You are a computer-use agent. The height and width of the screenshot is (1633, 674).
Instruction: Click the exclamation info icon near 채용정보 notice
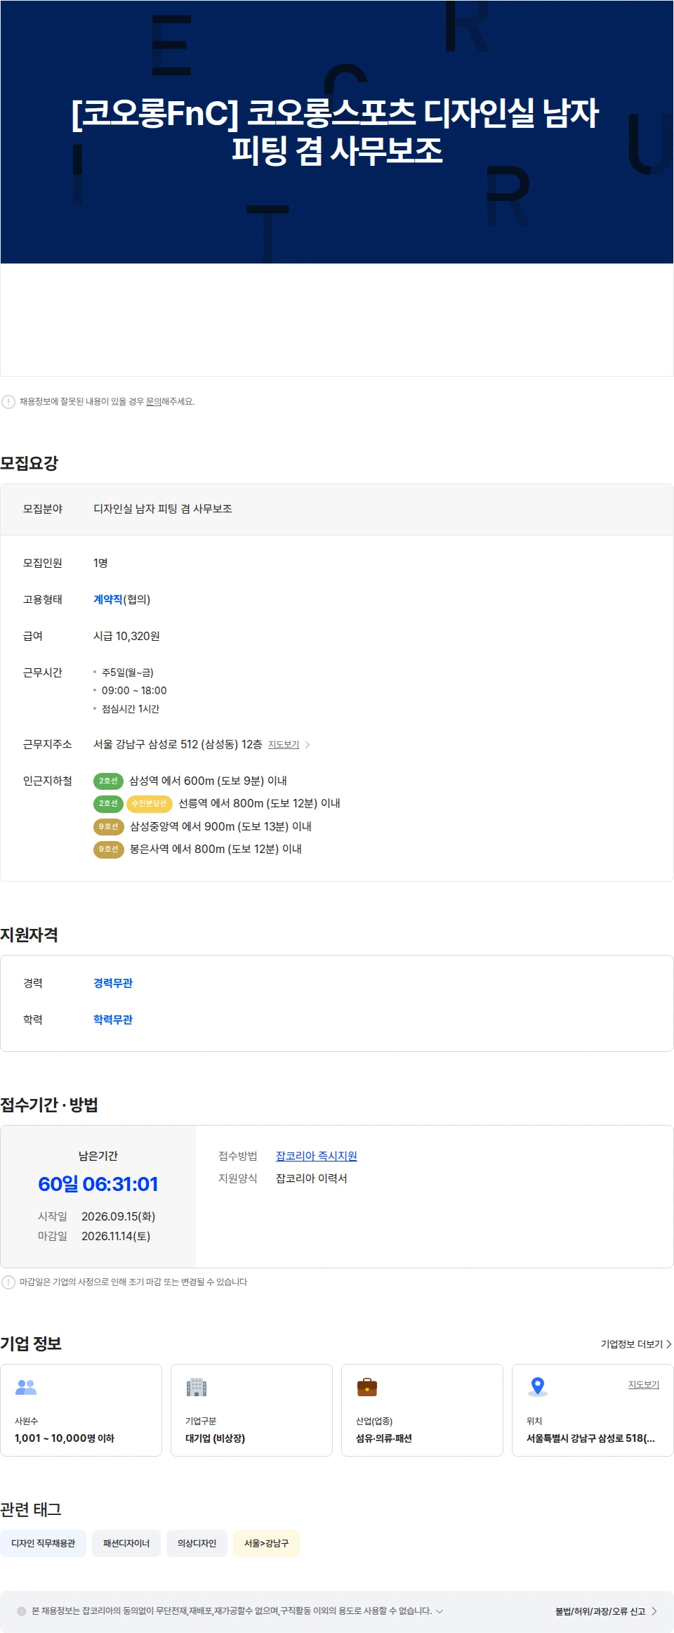(x=8, y=402)
